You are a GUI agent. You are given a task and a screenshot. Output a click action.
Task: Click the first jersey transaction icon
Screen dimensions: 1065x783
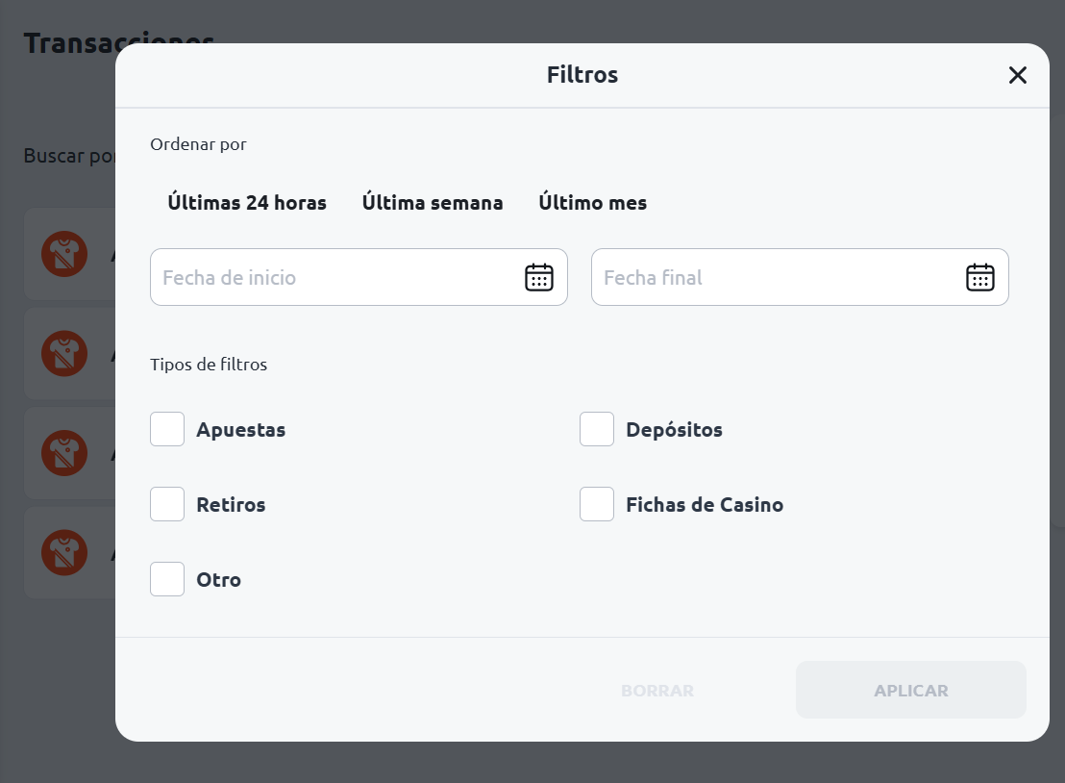point(64,254)
